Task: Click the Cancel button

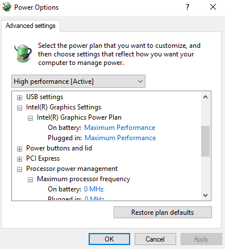Action: pyautogui.click(x=155, y=239)
